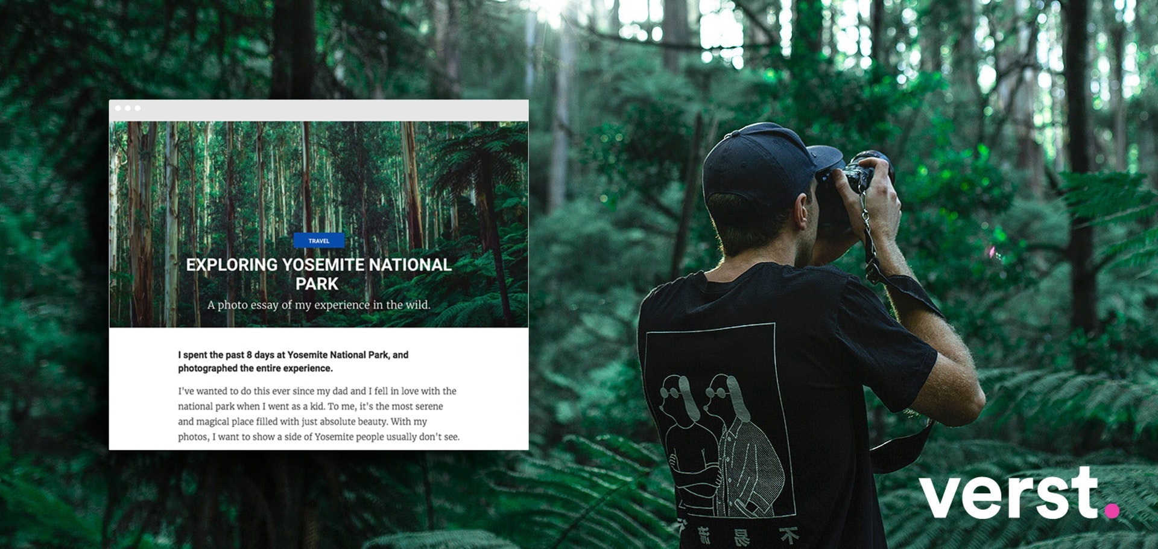1158x549 pixels.
Task: Click the bold intro about 8 days at Yosemite
Action: (x=293, y=361)
